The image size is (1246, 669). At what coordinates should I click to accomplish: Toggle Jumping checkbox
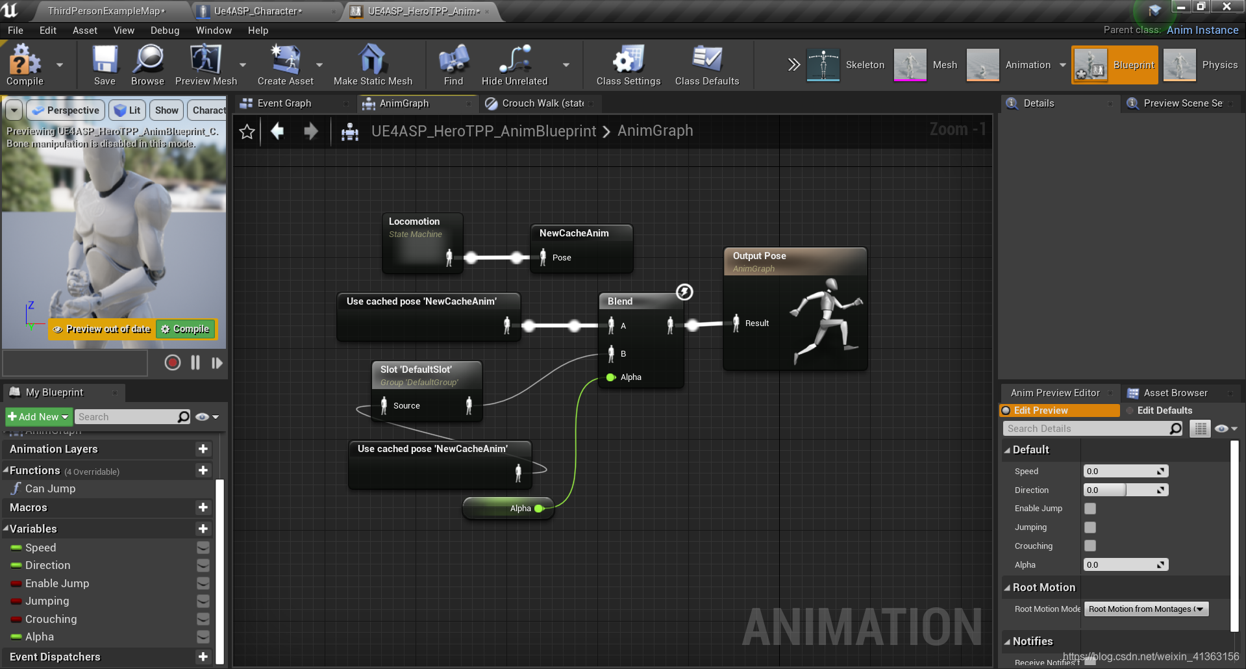(x=1090, y=527)
